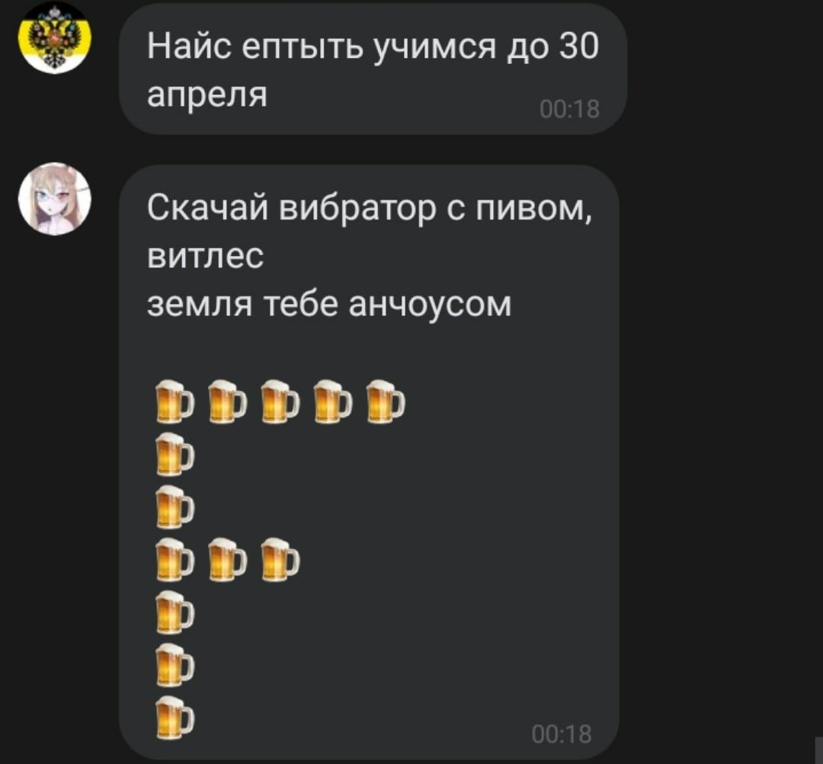
Task: Click the fourth beer mug in top row
Action: [333, 401]
